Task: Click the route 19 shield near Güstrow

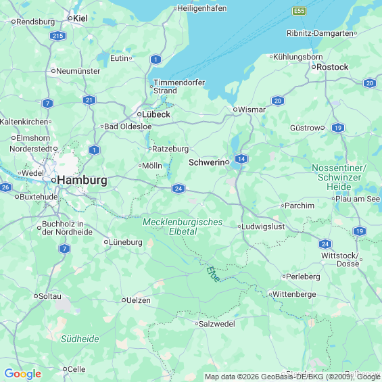Action: tap(337, 128)
